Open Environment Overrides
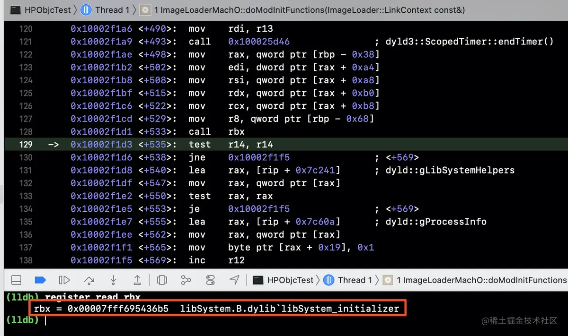Image resolution: width=568 pixels, height=336 pixels. (x=211, y=280)
